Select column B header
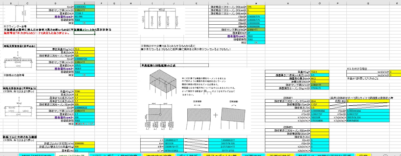This screenshot has height=156, width=401. [11, 3]
